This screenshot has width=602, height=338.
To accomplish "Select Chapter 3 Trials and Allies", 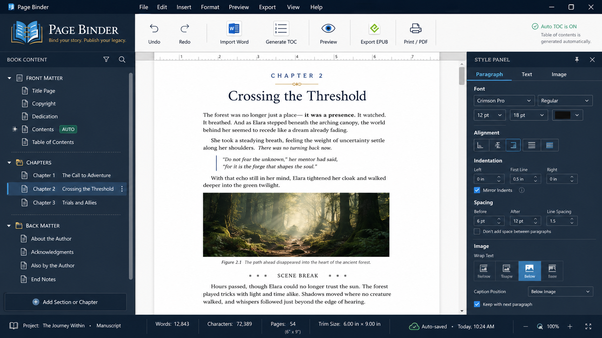I will point(67,203).
